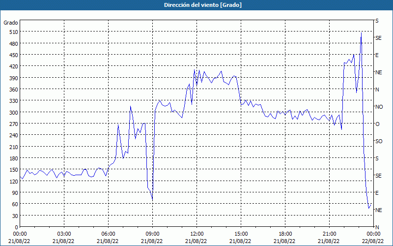Click the chart title "Dirección del viento [Grado]"
The image size is (393, 246).
click(203, 5)
